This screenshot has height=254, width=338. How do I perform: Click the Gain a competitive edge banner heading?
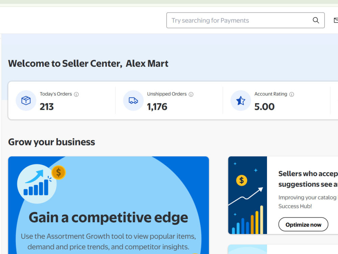point(108,217)
